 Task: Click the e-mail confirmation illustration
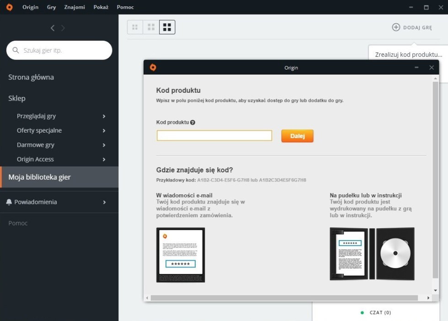(x=181, y=255)
